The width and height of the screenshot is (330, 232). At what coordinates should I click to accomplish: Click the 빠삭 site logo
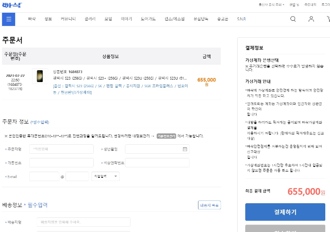[x=12, y=5]
